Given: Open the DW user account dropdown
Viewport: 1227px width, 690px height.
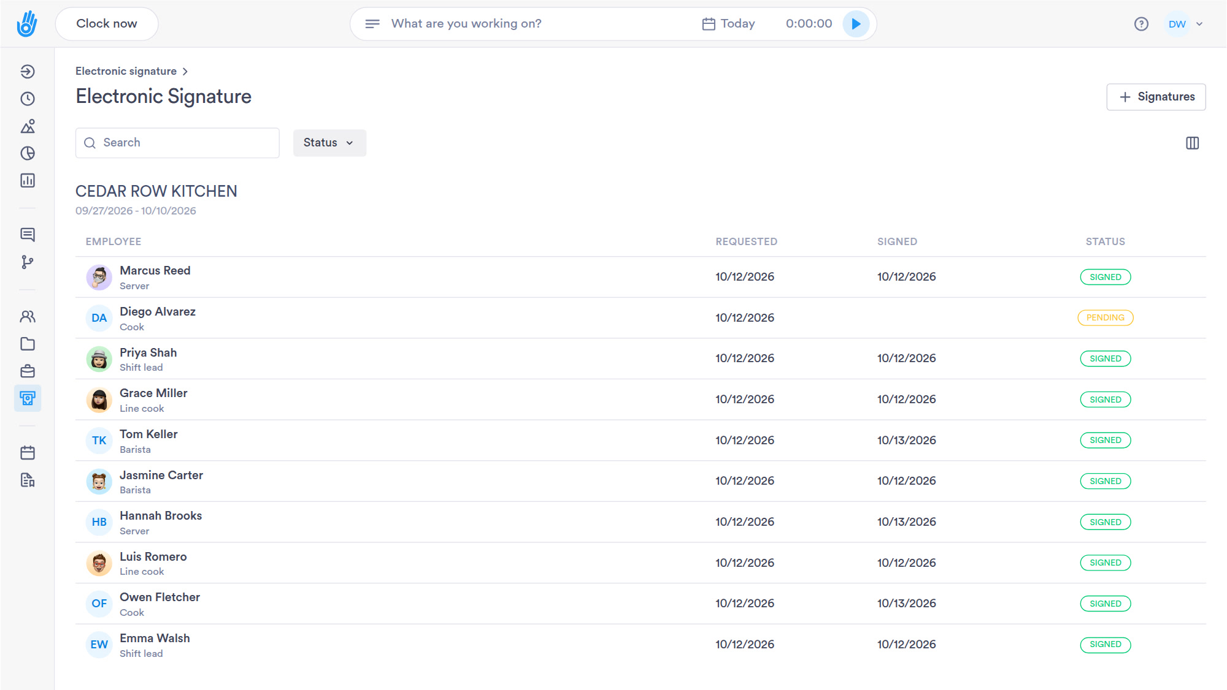Looking at the screenshot, I should (x=1185, y=24).
